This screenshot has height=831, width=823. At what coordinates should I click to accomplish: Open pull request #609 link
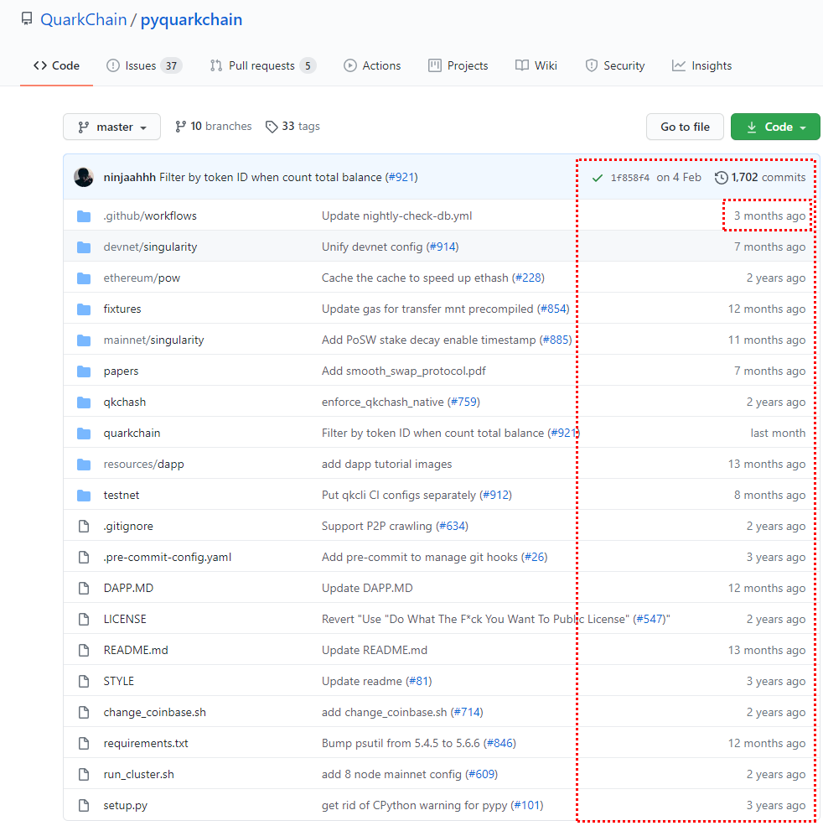click(x=481, y=774)
